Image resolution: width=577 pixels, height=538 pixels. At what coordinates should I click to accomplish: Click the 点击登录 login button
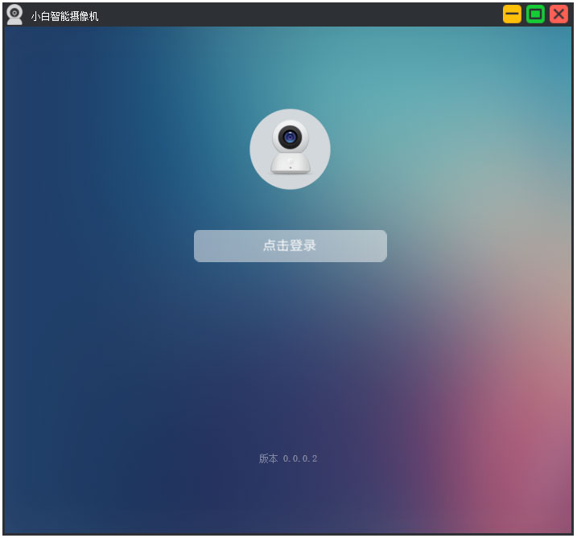pyautogui.click(x=291, y=246)
